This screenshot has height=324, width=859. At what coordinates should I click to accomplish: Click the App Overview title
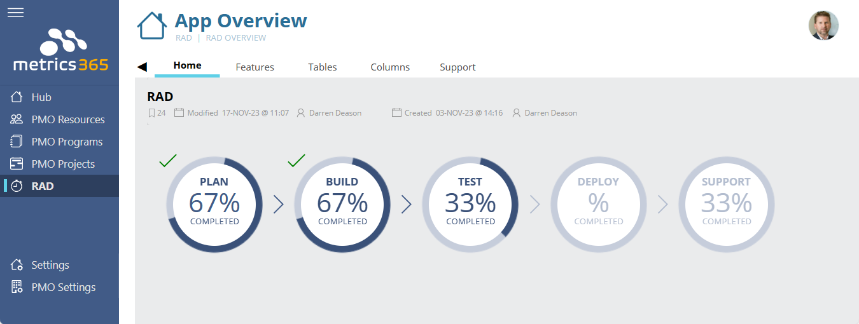pyautogui.click(x=241, y=20)
